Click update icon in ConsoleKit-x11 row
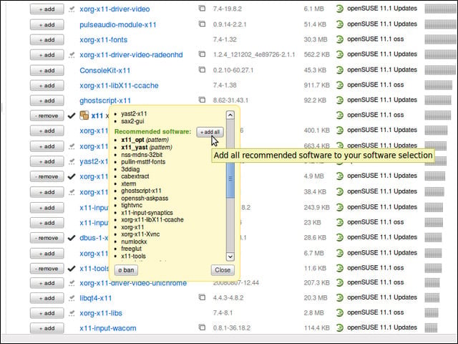Viewport: 458px width, 344px height. coord(202,70)
